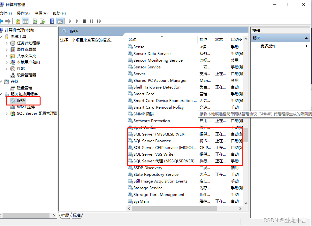Select the 存储 tree node
Screen dimensions: 312x226
15,82
